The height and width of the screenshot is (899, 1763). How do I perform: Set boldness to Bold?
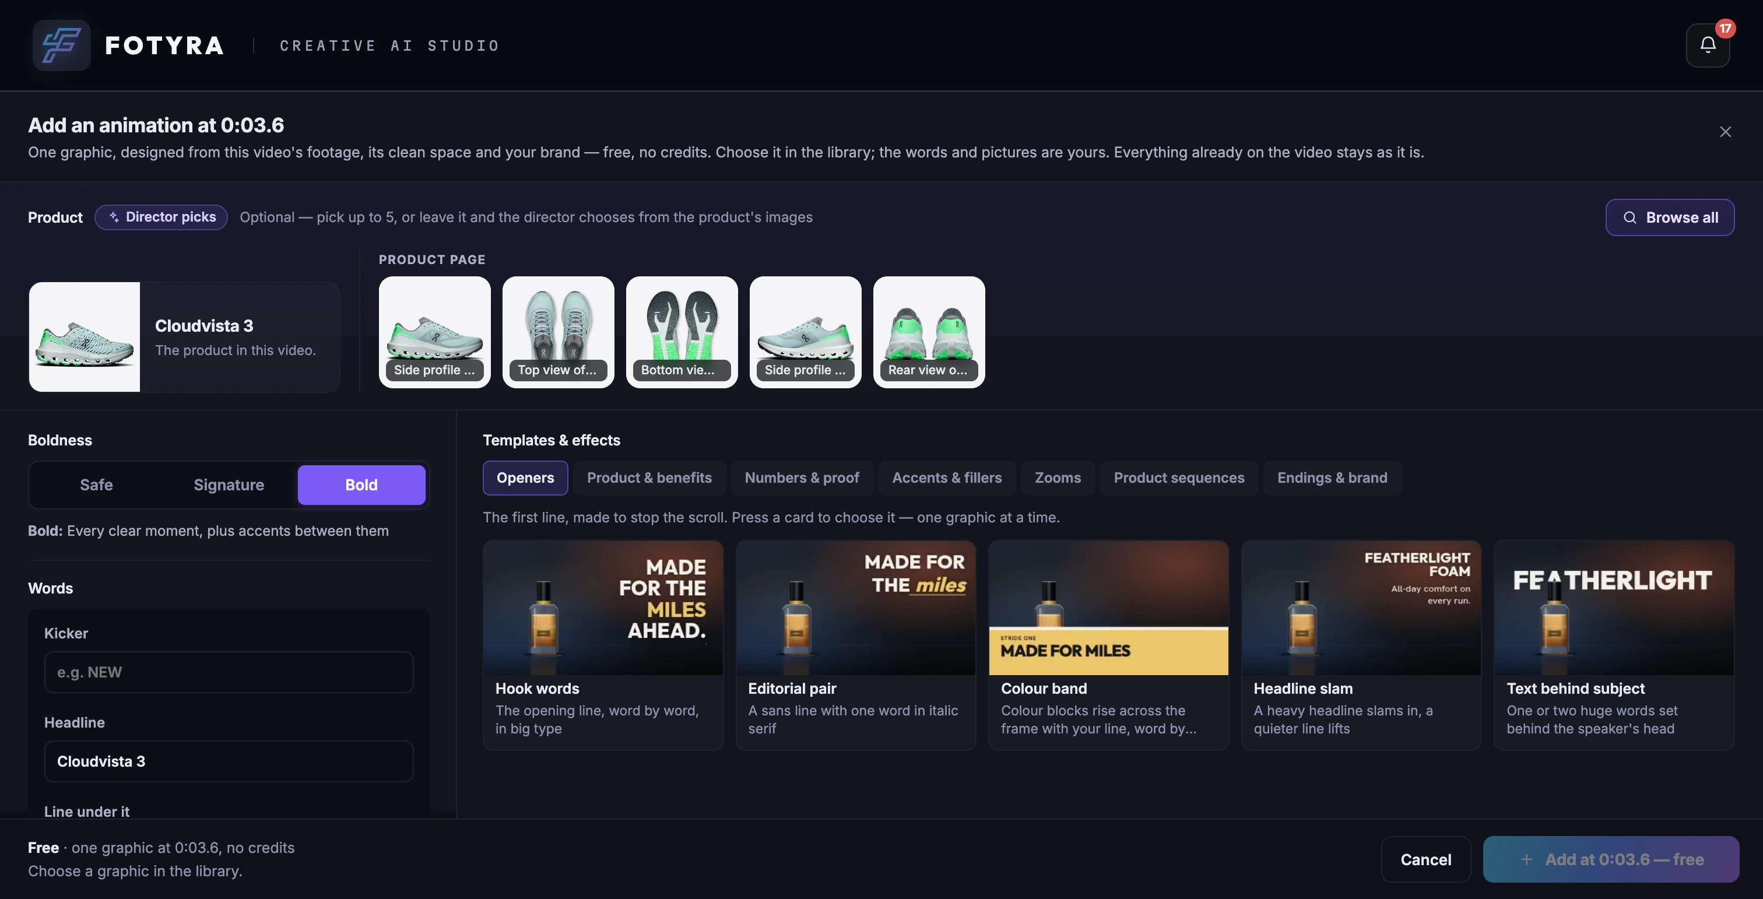click(x=361, y=485)
